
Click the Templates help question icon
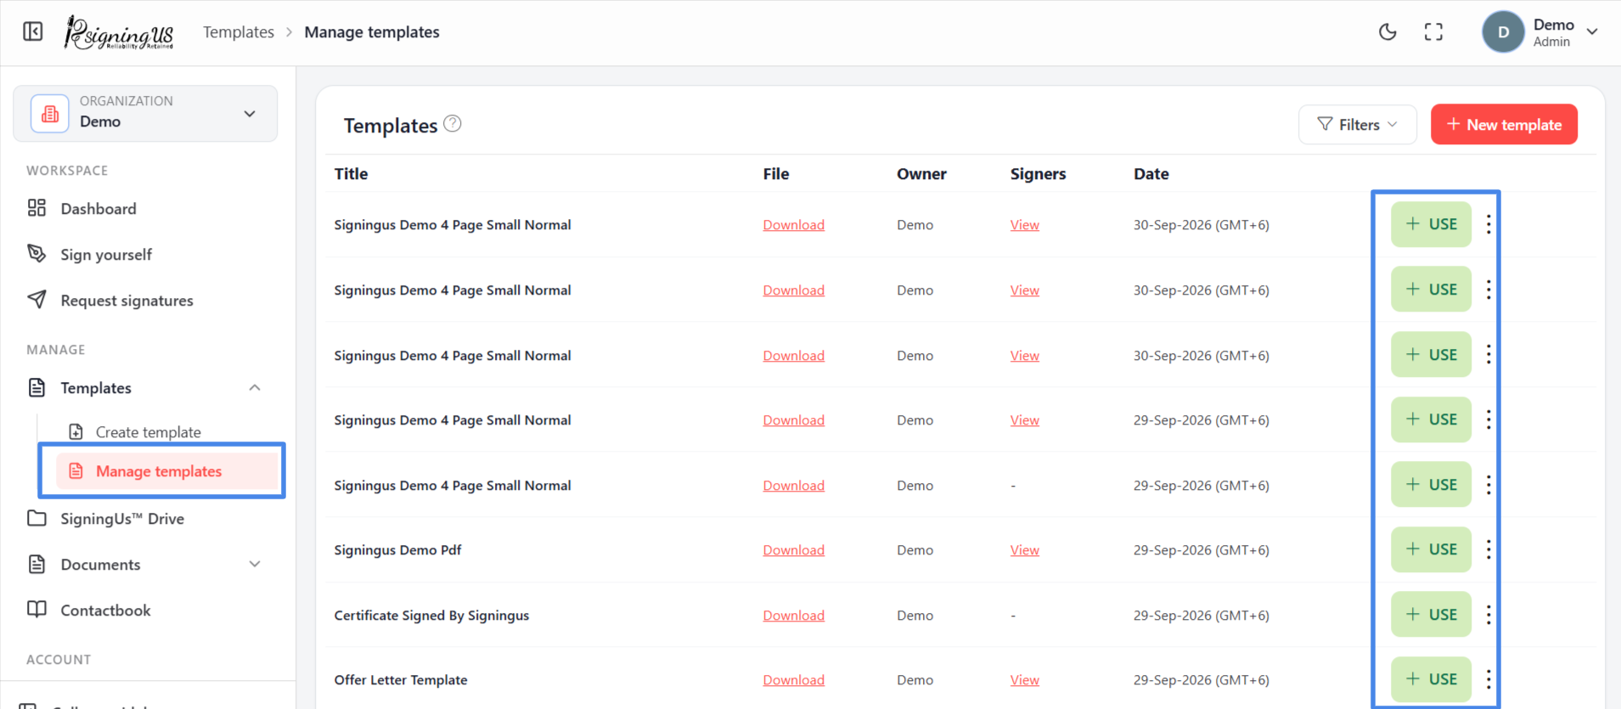(453, 124)
